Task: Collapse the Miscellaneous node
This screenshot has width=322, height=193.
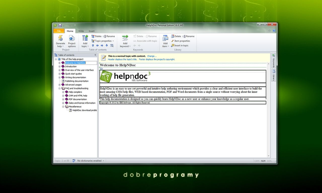Action: [63, 107]
